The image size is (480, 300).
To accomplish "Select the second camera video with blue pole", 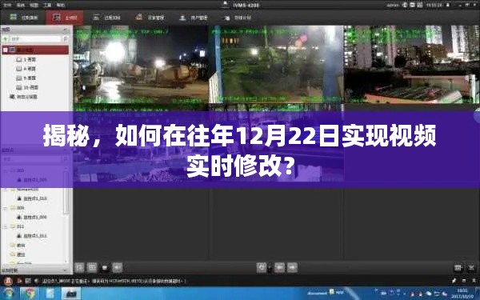I will (277, 64).
